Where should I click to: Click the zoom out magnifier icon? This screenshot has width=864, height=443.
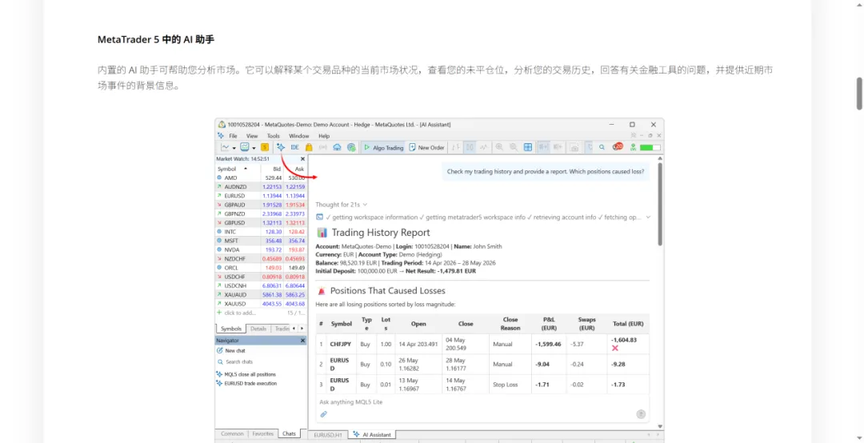pos(514,147)
